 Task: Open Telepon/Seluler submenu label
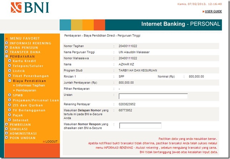28,66
